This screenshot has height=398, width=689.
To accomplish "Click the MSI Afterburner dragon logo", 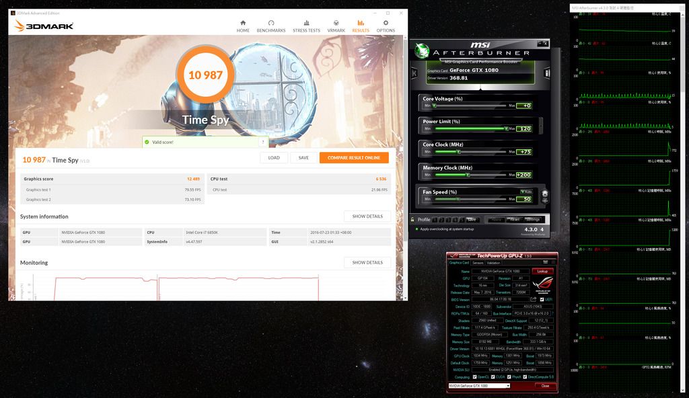I will click(422, 51).
